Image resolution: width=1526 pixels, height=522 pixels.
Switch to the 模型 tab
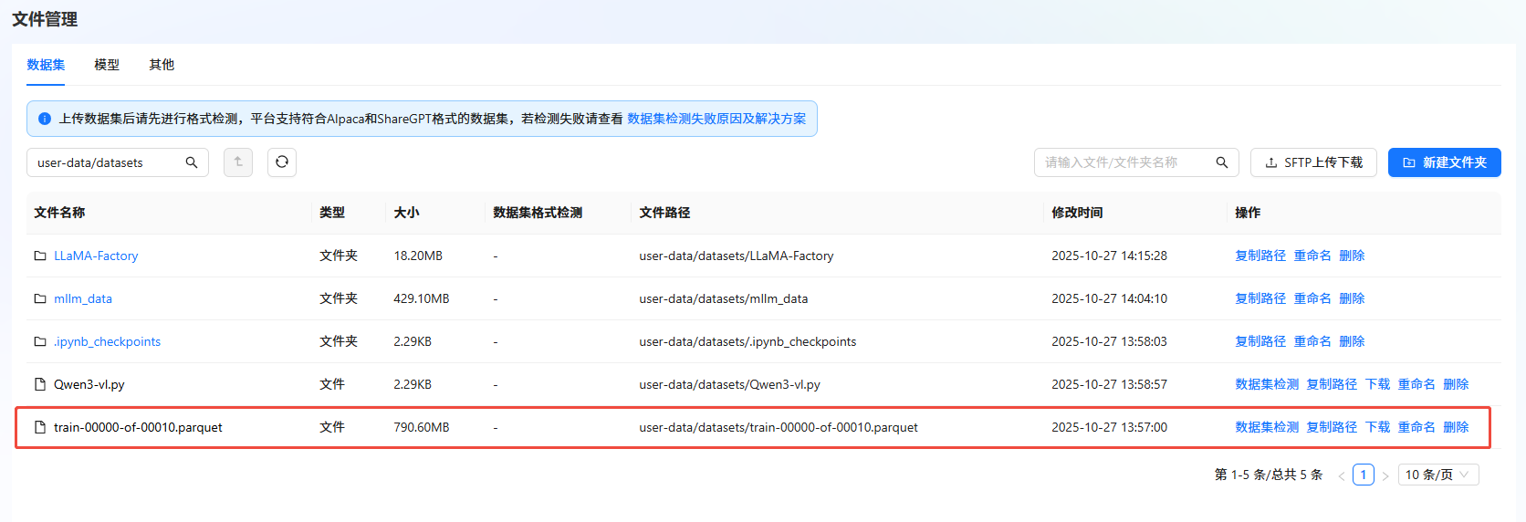click(x=107, y=65)
